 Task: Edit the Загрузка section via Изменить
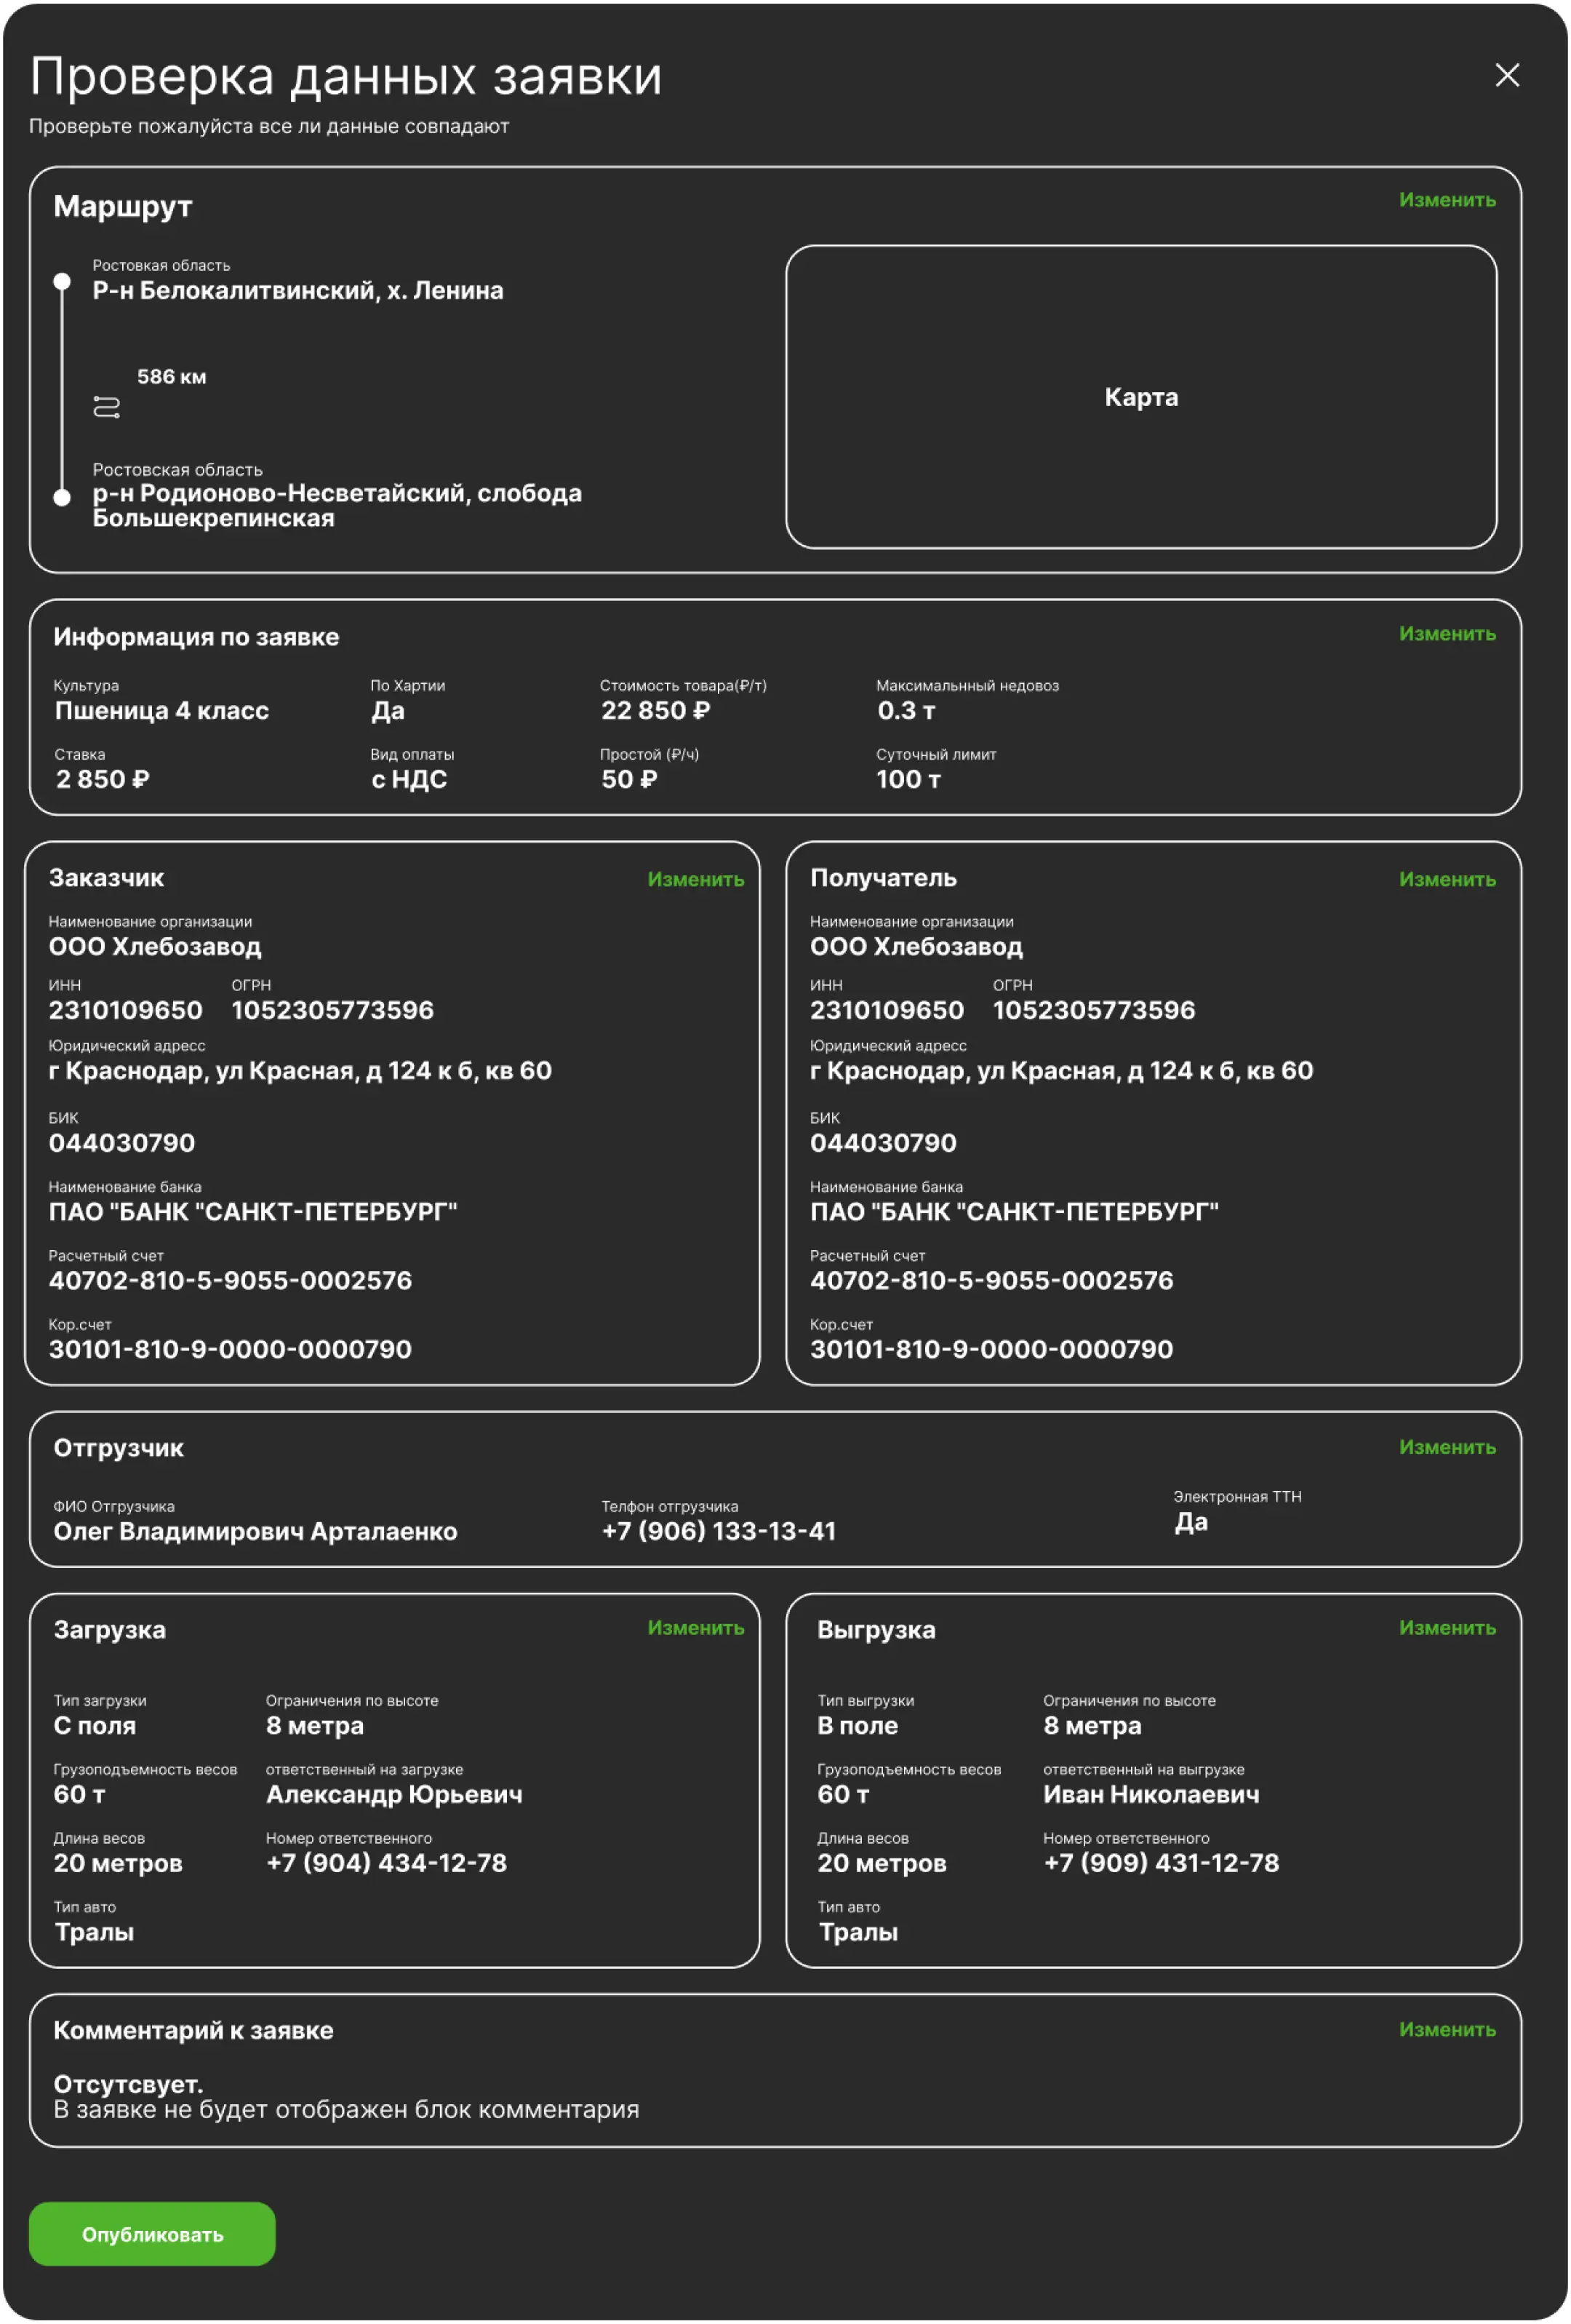point(695,1628)
